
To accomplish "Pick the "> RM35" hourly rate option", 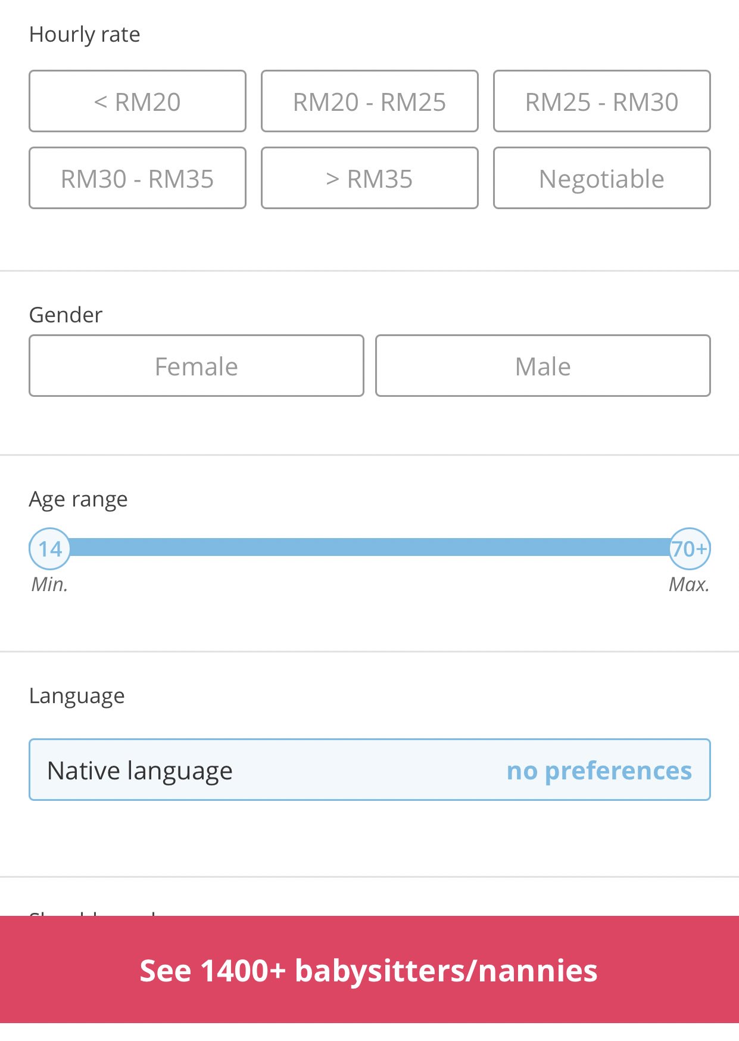I will pyautogui.click(x=369, y=178).
